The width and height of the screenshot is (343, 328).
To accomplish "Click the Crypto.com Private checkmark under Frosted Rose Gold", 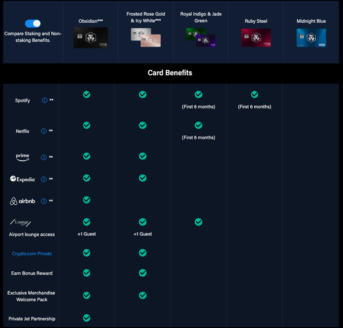I will click(143, 253).
